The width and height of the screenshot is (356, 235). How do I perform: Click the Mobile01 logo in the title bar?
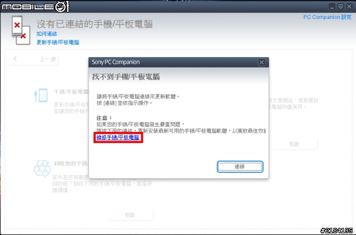34,7
